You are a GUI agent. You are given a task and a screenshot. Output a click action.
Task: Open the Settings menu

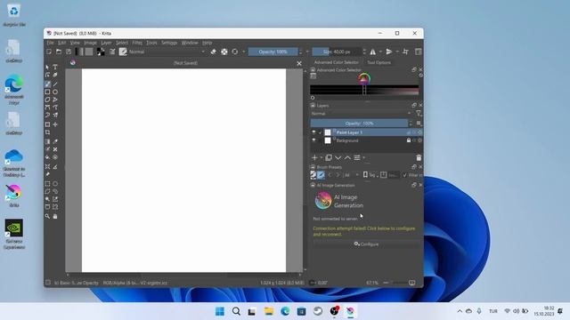[x=169, y=43]
